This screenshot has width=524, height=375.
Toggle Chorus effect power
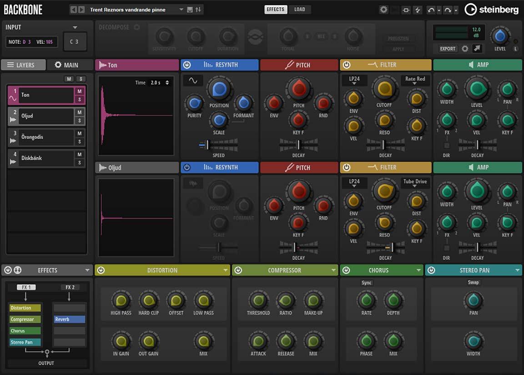coord(346,270)
